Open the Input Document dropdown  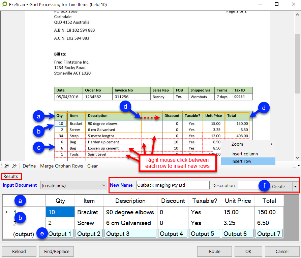73,185
